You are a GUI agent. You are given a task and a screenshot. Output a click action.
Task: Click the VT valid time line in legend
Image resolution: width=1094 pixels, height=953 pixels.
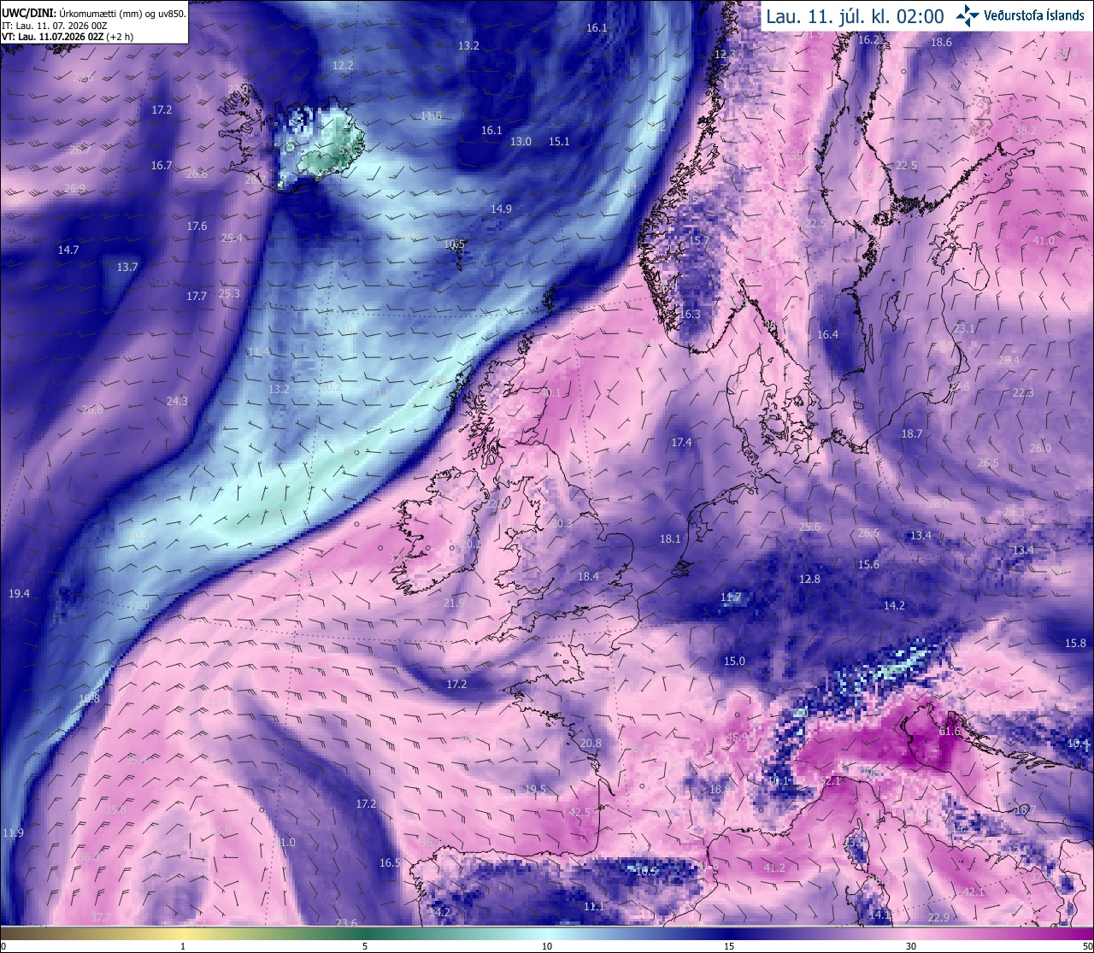tap(68, 37)
